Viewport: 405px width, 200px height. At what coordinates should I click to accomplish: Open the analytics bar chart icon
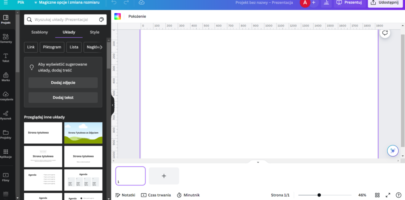(x=326, y=3)
